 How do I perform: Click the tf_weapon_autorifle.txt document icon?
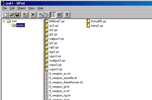point(47,78)
